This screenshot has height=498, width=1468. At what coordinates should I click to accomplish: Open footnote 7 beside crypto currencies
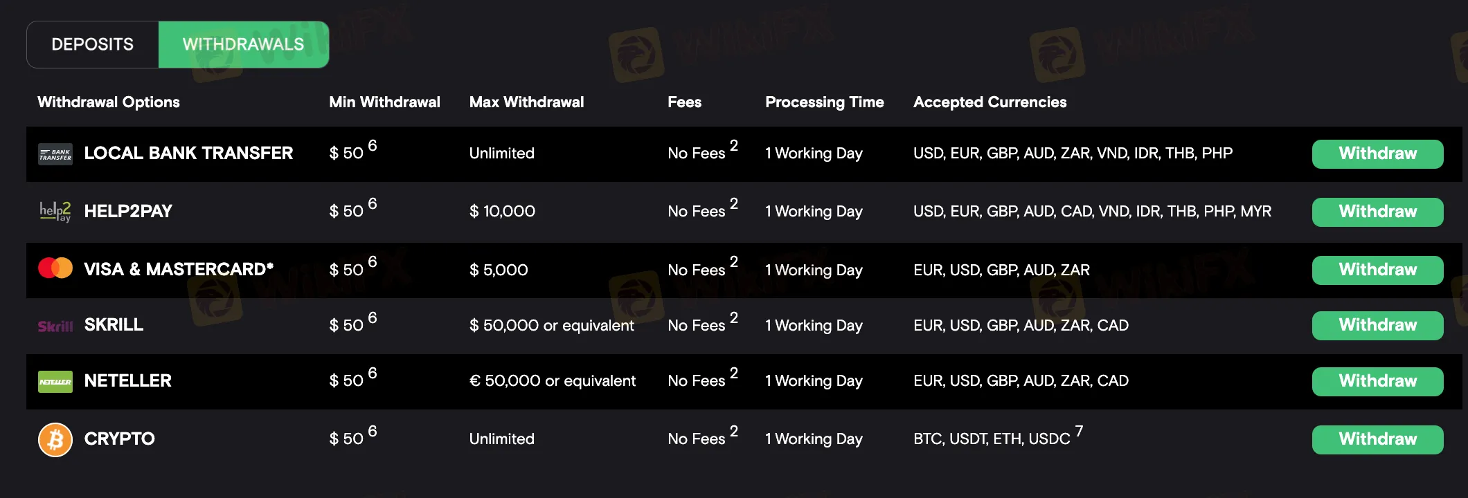(x=1079, y=431)
